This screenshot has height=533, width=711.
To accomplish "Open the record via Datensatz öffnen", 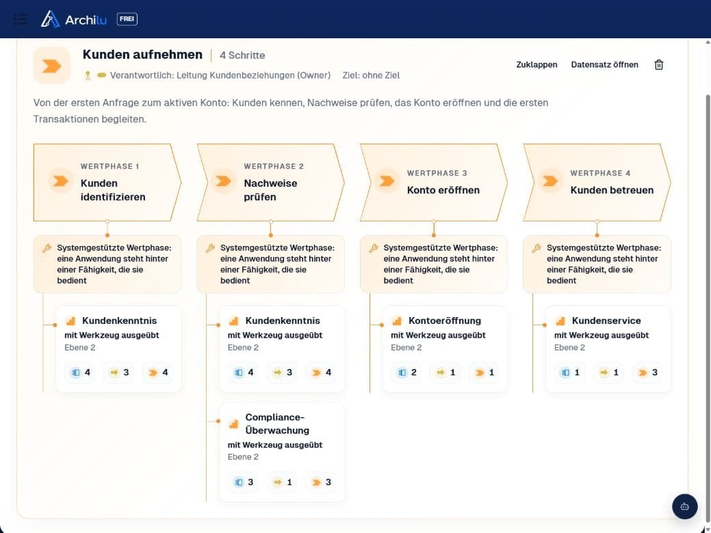I will [x=604, y=65].
